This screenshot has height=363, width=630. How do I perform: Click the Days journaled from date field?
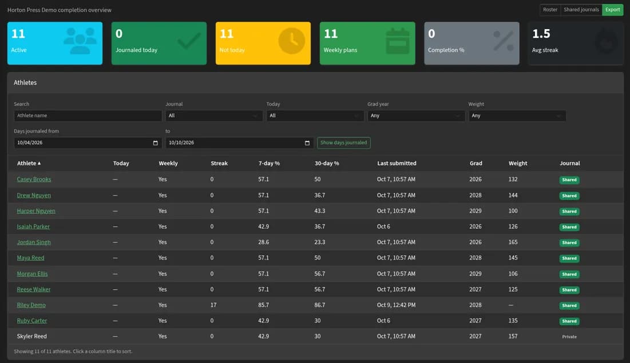tap(88, 143)
